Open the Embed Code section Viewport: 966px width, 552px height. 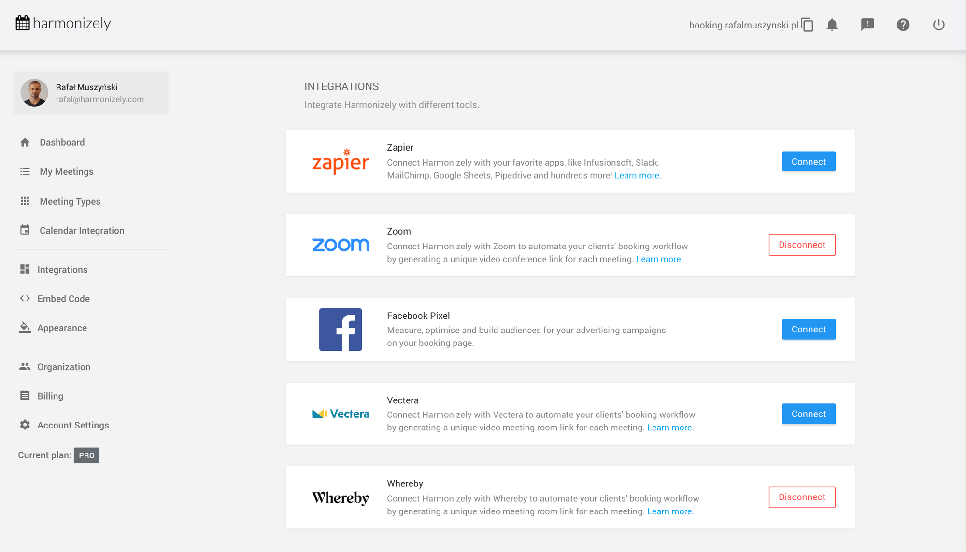coord(63,299)
